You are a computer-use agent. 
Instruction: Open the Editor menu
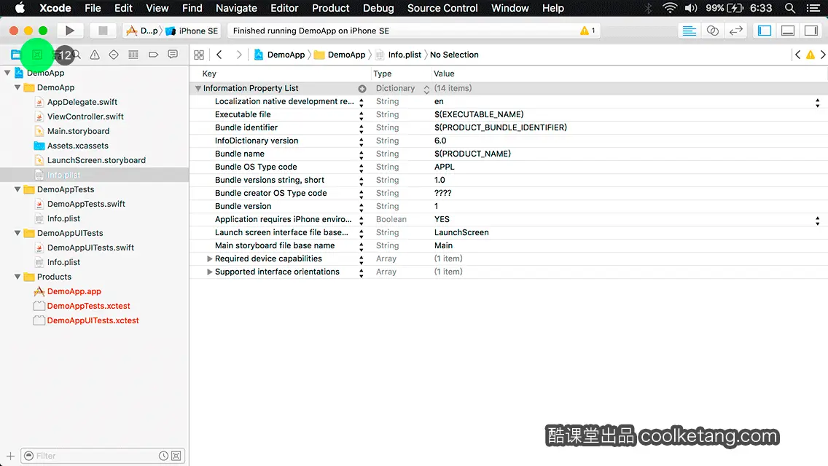pos(284,8)
